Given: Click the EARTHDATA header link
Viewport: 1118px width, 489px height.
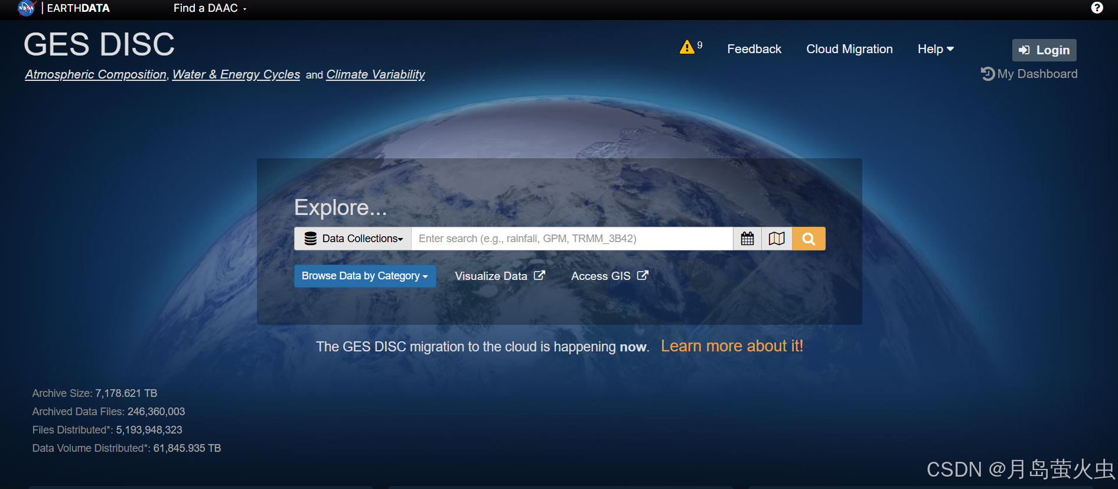Looking at the screenshot, I should (x=78, y=8).
